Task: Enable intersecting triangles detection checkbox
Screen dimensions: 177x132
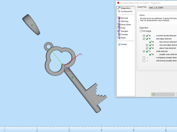Action: 144,61
